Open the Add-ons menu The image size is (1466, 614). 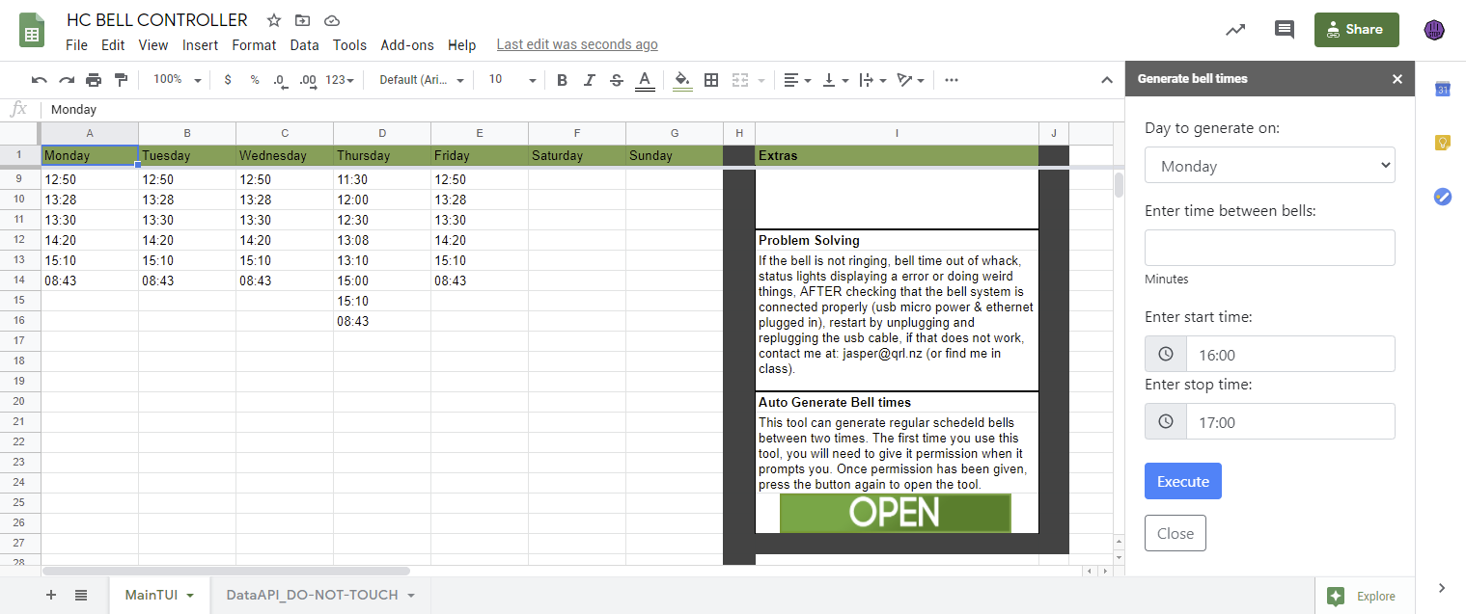pyautogui.click(x=407, y=44)
